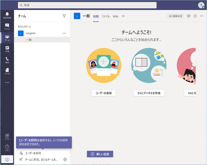Open manage teams gear icon
Viewport: 207px width, 165px height.
(65, 159)
